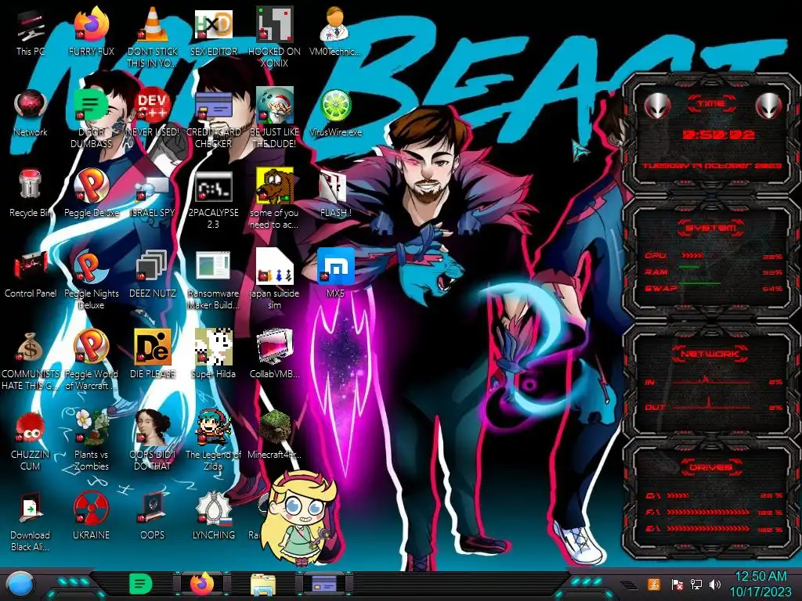Open the portrait icon OOPS DID I DO THAT

pos(153,441)
